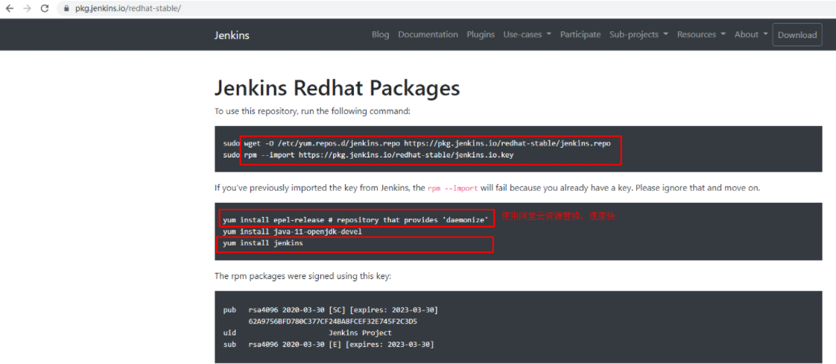The image size is (836, 364).
Task: Expand the Sub-projects dropdown menu
Action: coord(639,34)
